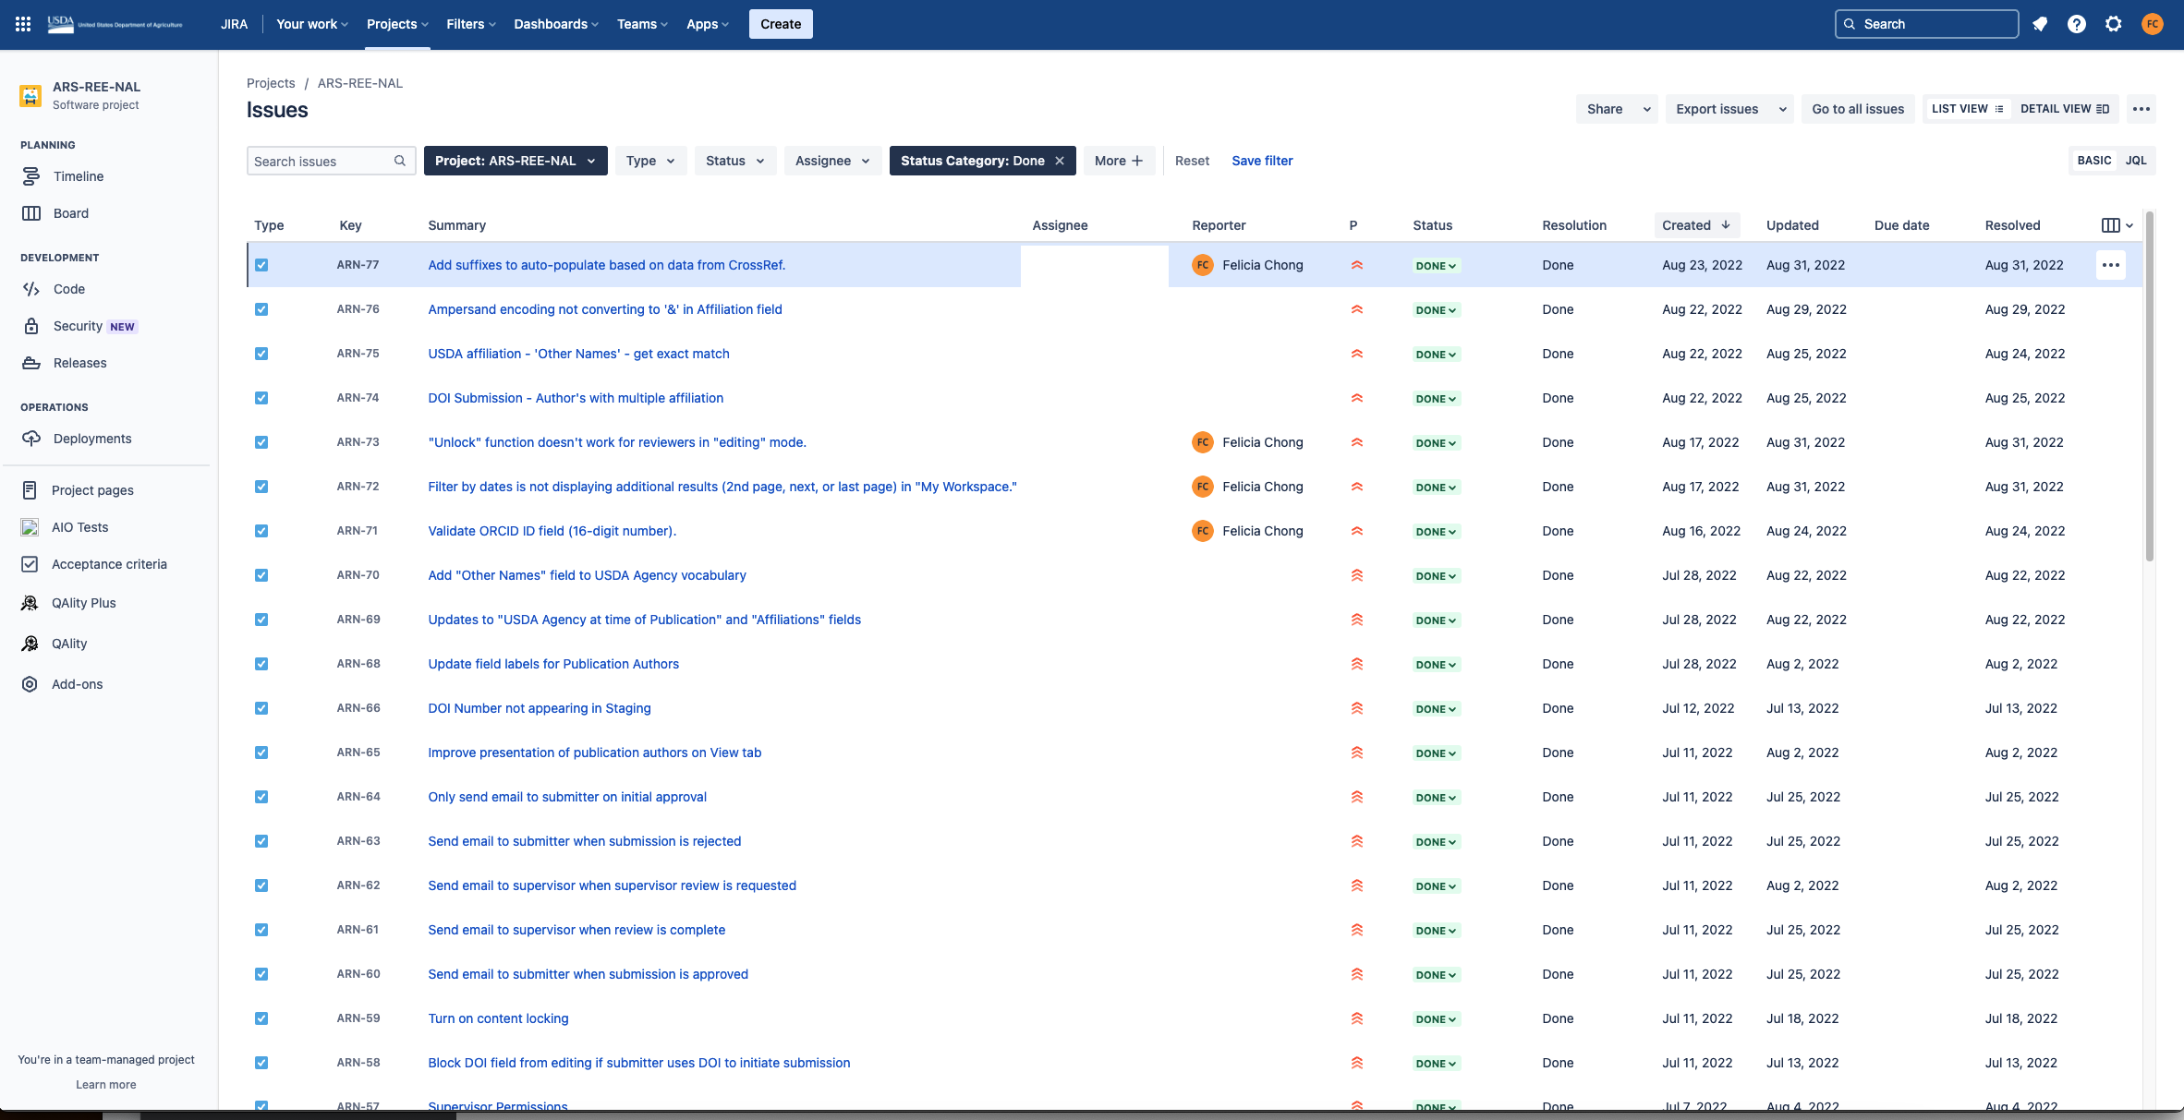Switch to JQL search mode
Image resolution: width=2184 pixels, height=1120 pixels.
2136,161
